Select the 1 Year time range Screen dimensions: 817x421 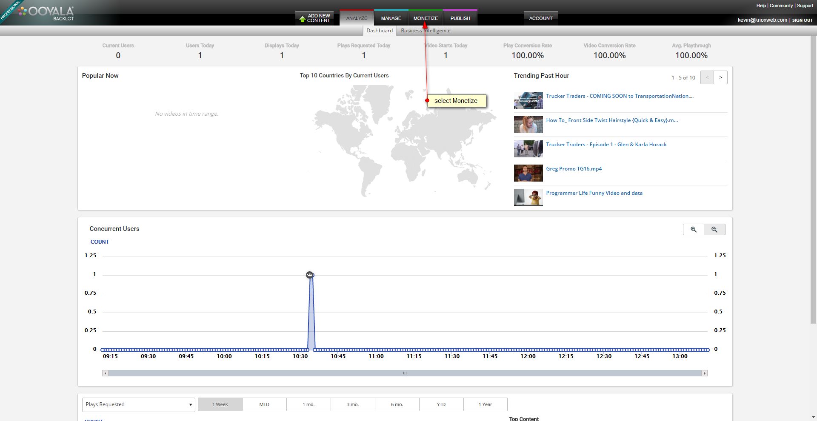click(x=485, y=404)
